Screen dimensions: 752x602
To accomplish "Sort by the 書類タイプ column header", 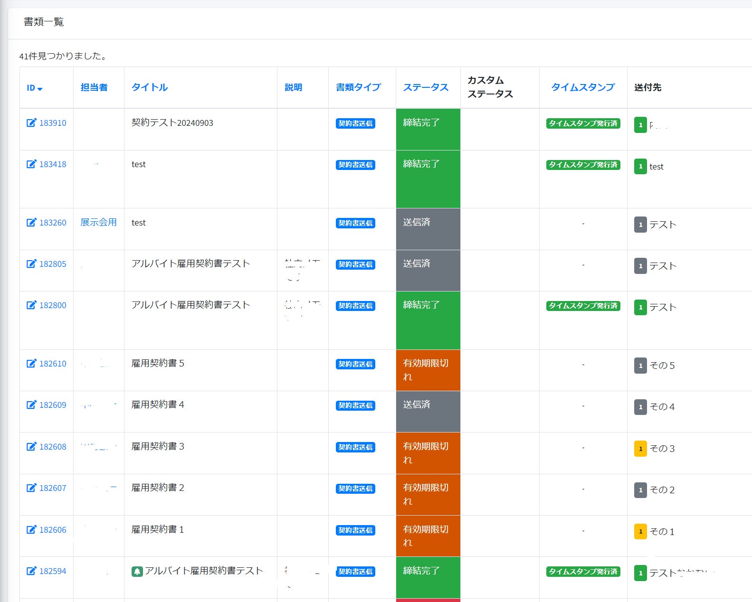I will [x=359, y=87].
